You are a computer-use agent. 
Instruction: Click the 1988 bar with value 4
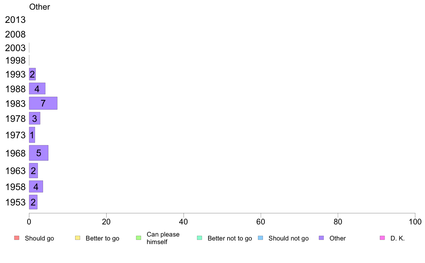coord(37,89)
